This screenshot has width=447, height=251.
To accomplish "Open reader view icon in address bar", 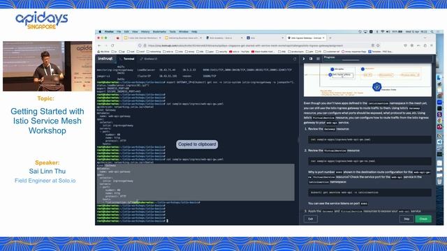I will [x=372, y=45].
